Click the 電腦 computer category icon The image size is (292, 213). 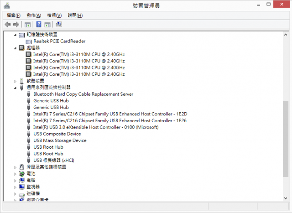tap(21, 180)
